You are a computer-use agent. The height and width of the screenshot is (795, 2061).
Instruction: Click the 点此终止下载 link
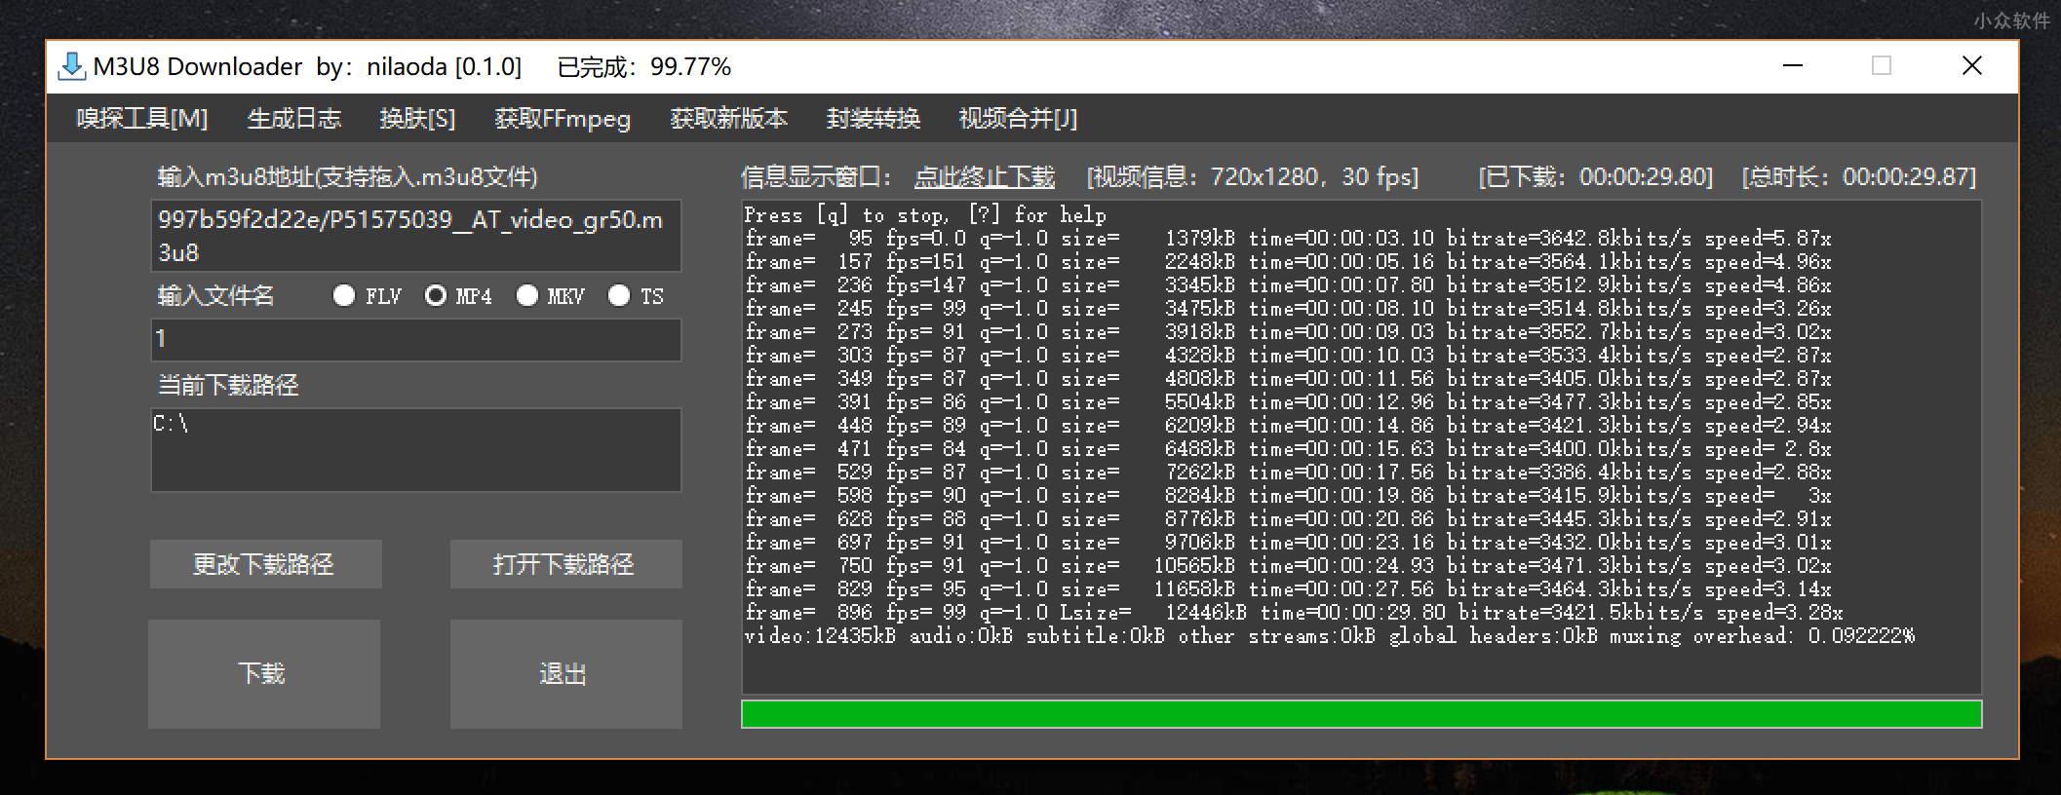[x=985, y=176]
